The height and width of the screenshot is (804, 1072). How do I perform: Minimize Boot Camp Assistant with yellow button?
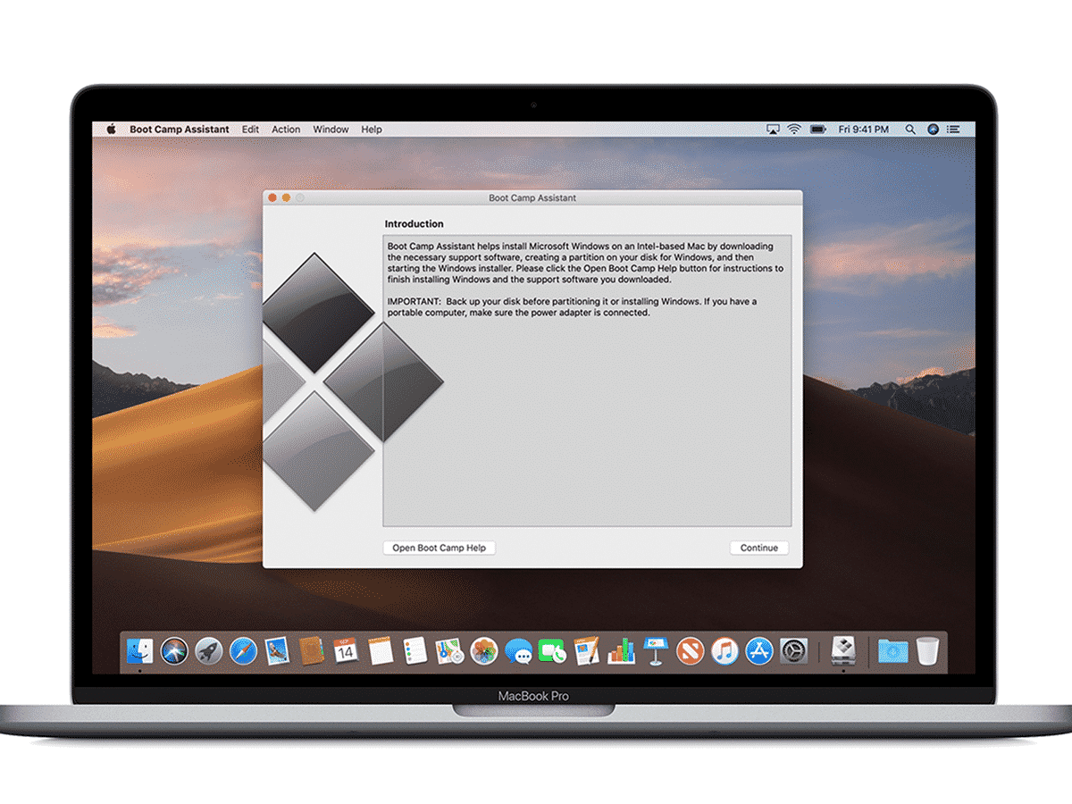click(x=287, y=197)
